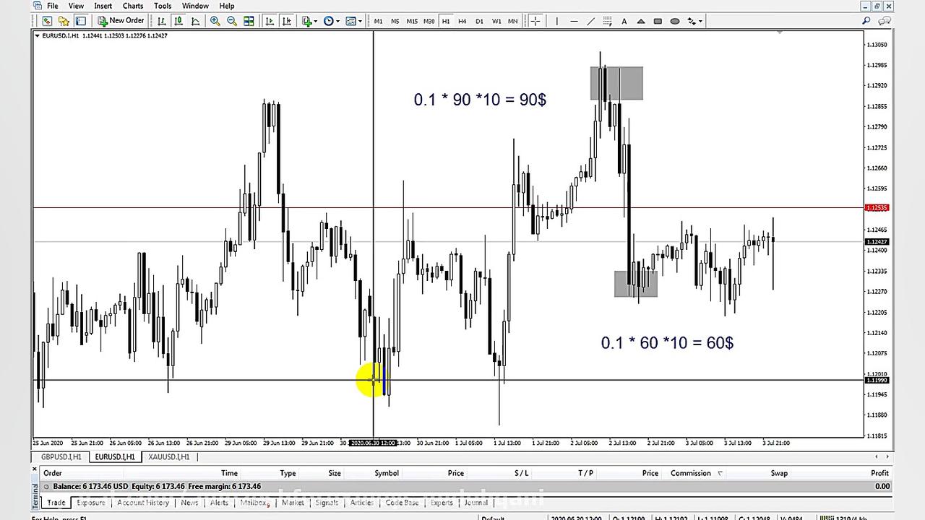Toggle chart shift
Screen dimensions: 925x520
click(286, 21)
